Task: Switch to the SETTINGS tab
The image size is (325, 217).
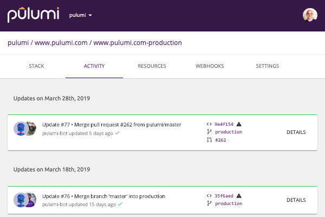Action: [268, 66]
